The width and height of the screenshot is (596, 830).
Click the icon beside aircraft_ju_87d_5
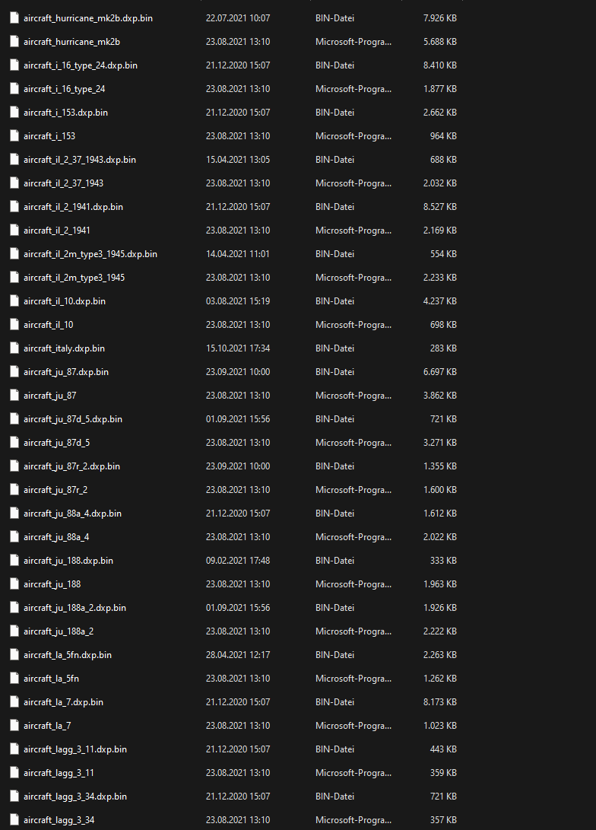pos(14,443)
